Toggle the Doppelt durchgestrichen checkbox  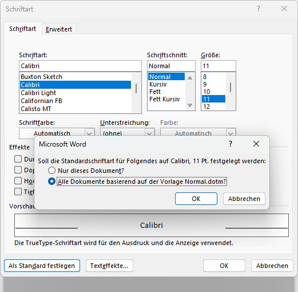pyautogui.click(x=18, y=169)
